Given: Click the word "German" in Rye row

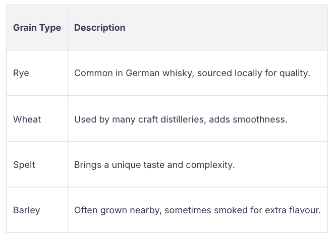Looking at the screenshot, I should coord(143,73).
